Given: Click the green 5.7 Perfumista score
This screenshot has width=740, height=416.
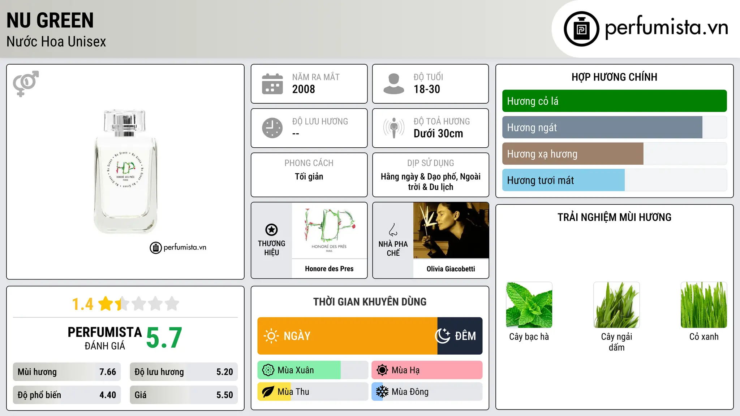Looking at the screenshot, I should [164, 338].
